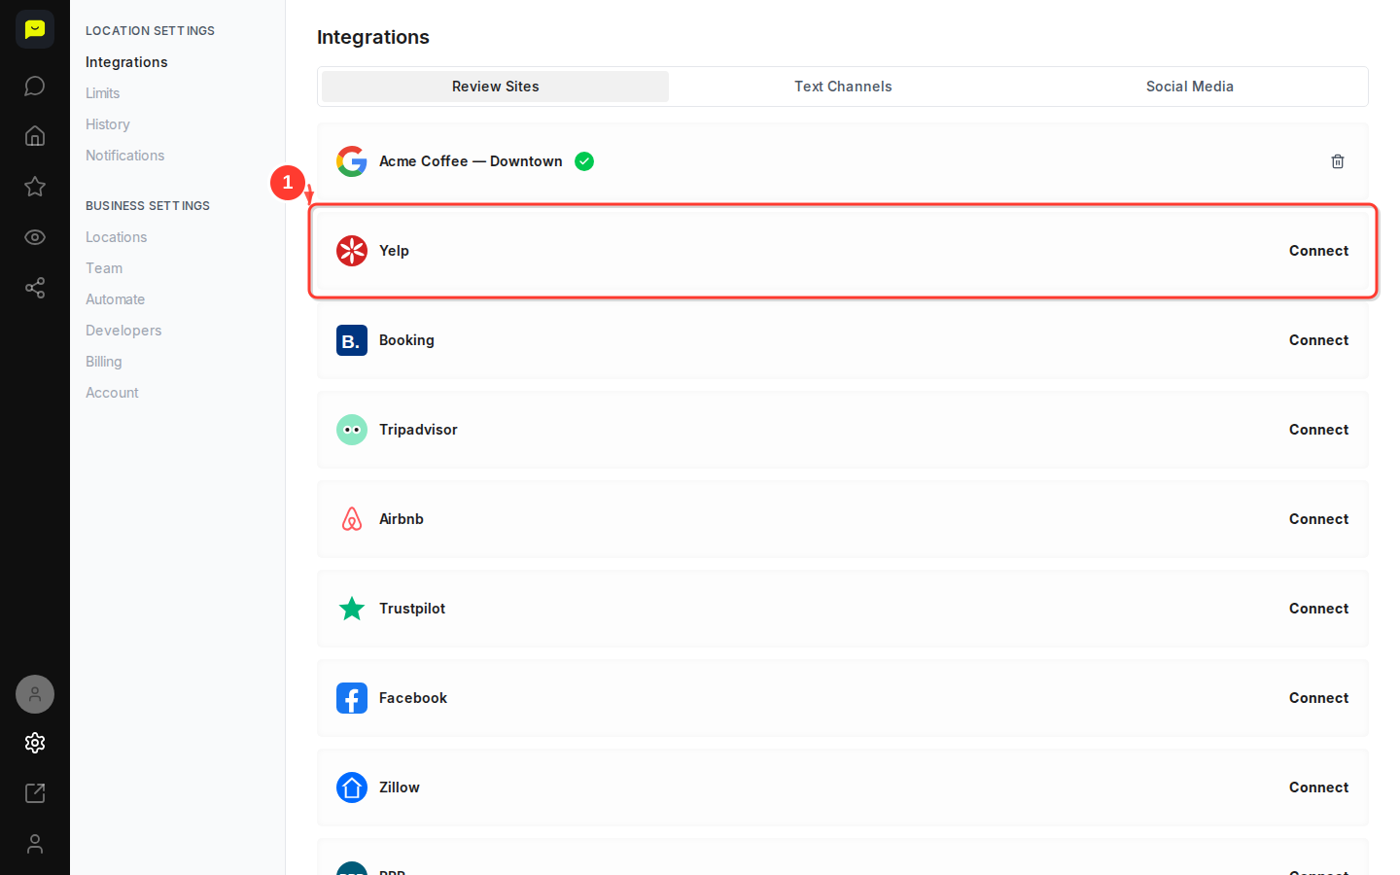Open the Team settings page

pos(104,268)
